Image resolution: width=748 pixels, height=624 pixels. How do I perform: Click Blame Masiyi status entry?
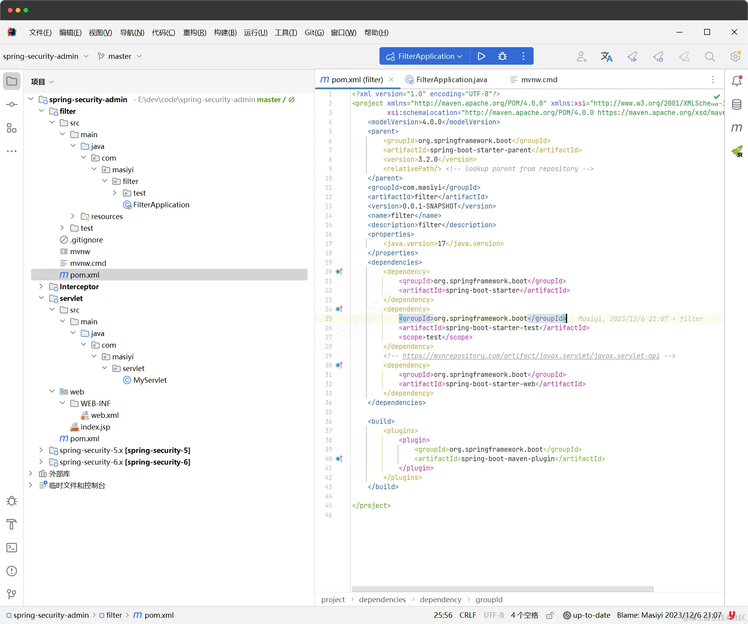pos(669,615)
